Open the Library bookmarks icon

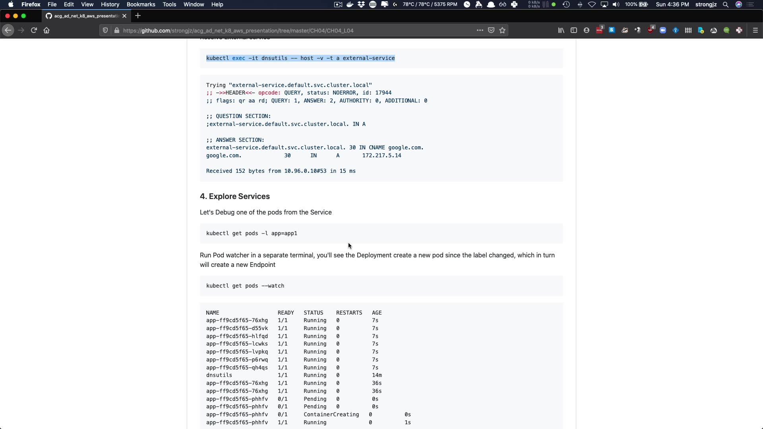click(x=561, y=30)
